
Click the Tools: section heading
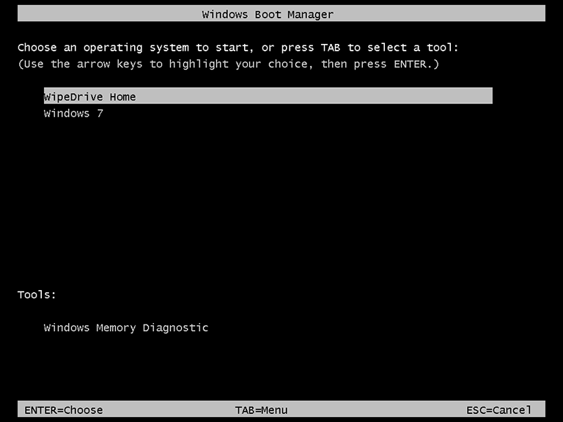click(x=37, y=295)
